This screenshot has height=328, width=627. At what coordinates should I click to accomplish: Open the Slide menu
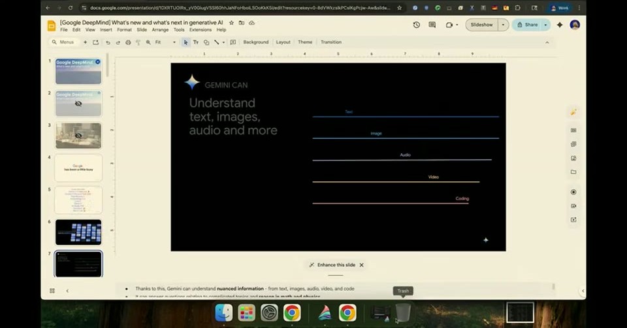click(x=142, y=30)
